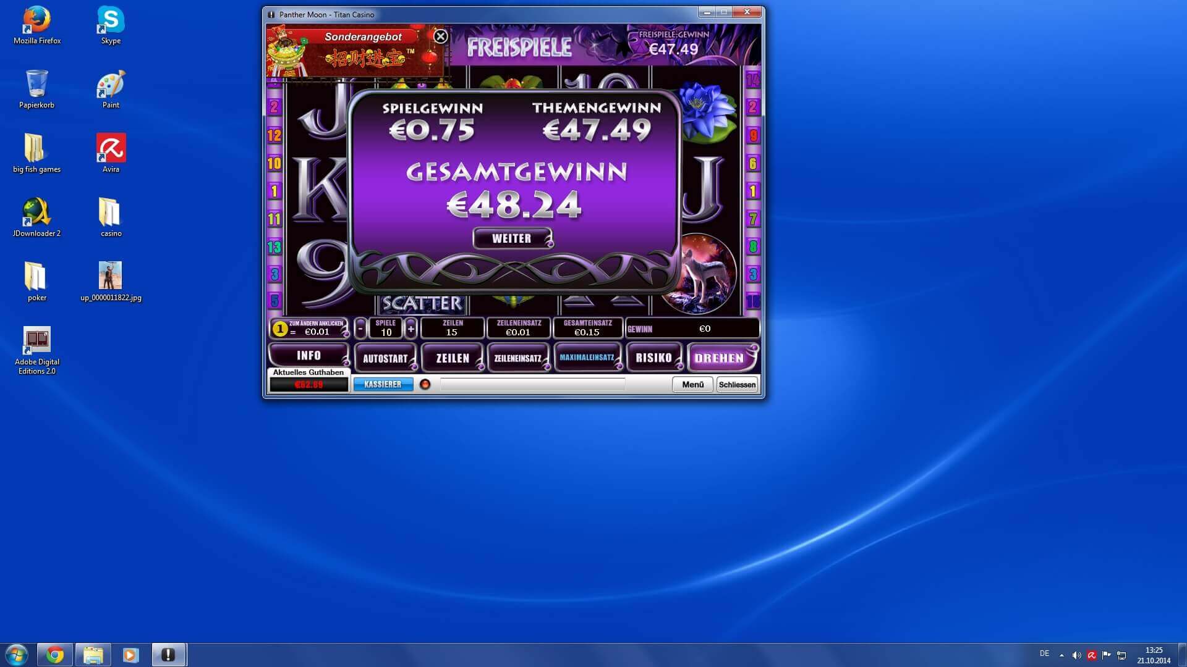Open the media player taskbar icon
Viewport: 1187px width, 667px height.
tap(130, 655)
